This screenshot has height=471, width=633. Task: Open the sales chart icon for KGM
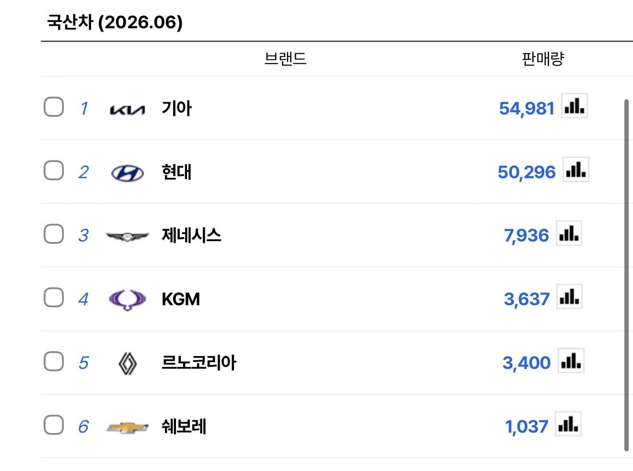pos(569,297)
